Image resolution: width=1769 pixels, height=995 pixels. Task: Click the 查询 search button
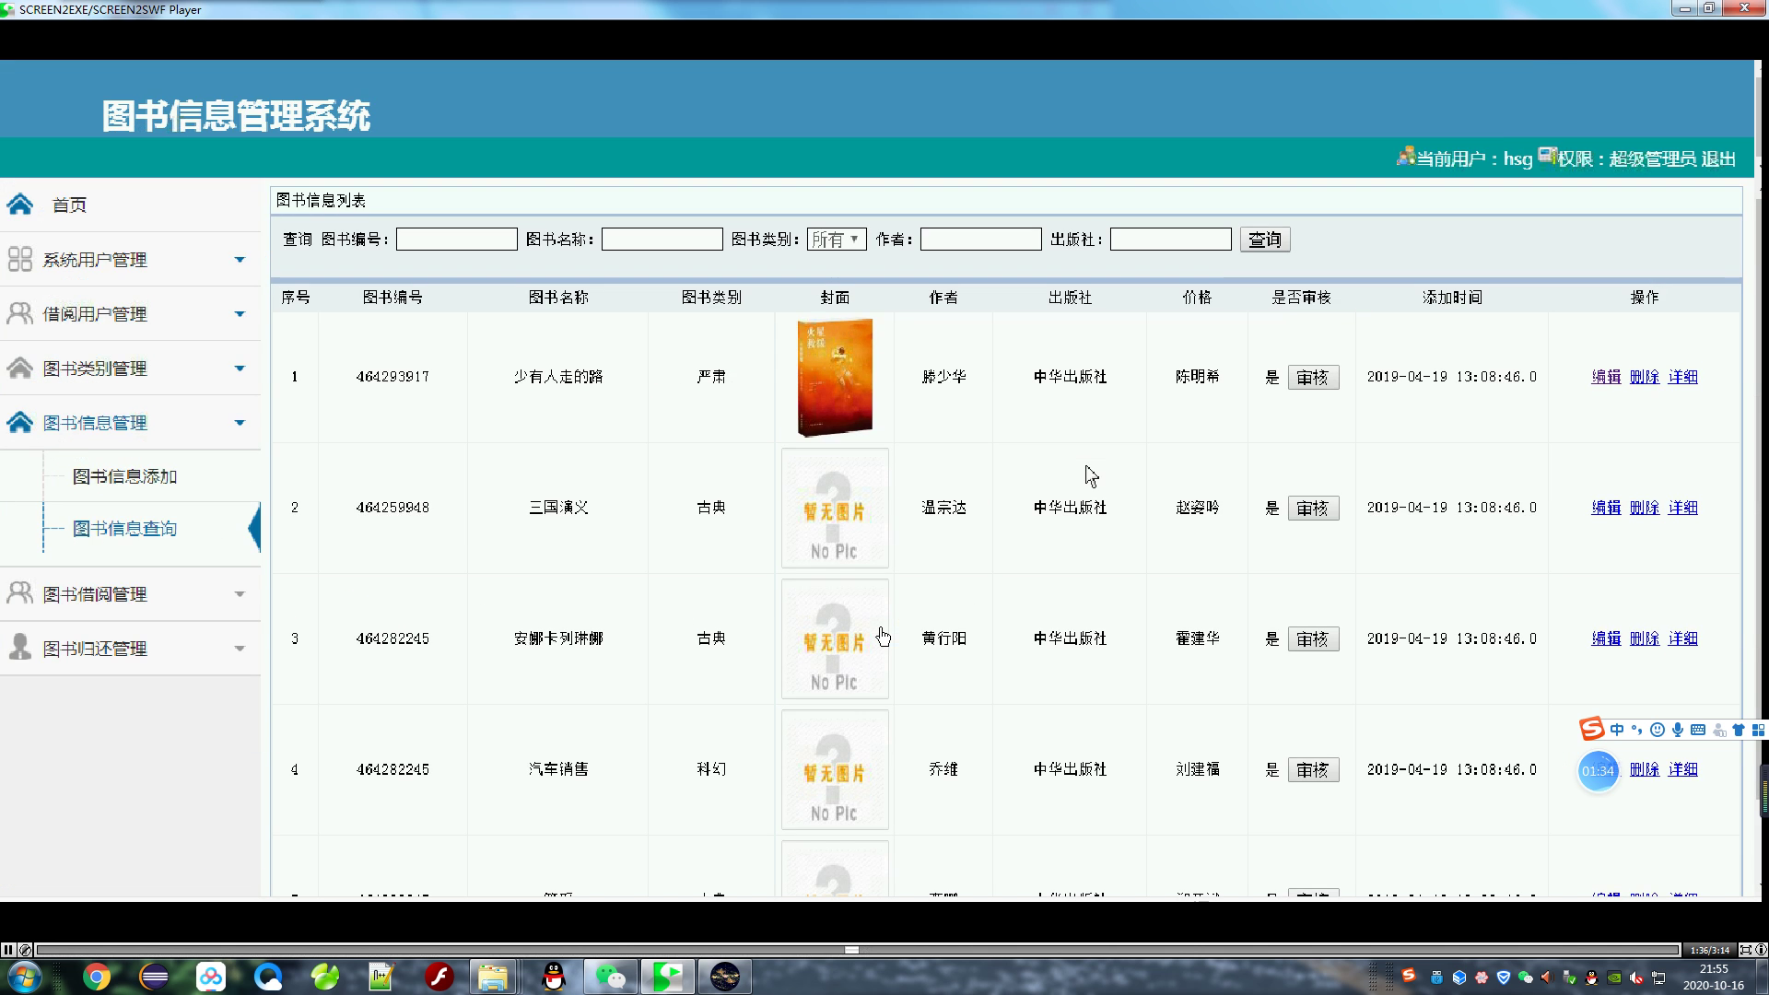1264,240
